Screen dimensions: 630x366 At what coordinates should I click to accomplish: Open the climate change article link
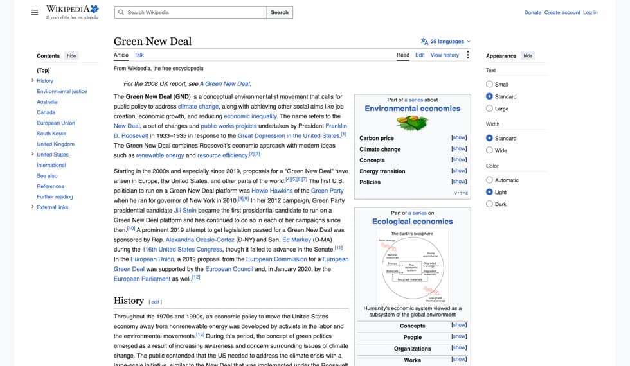click(198, 107)
